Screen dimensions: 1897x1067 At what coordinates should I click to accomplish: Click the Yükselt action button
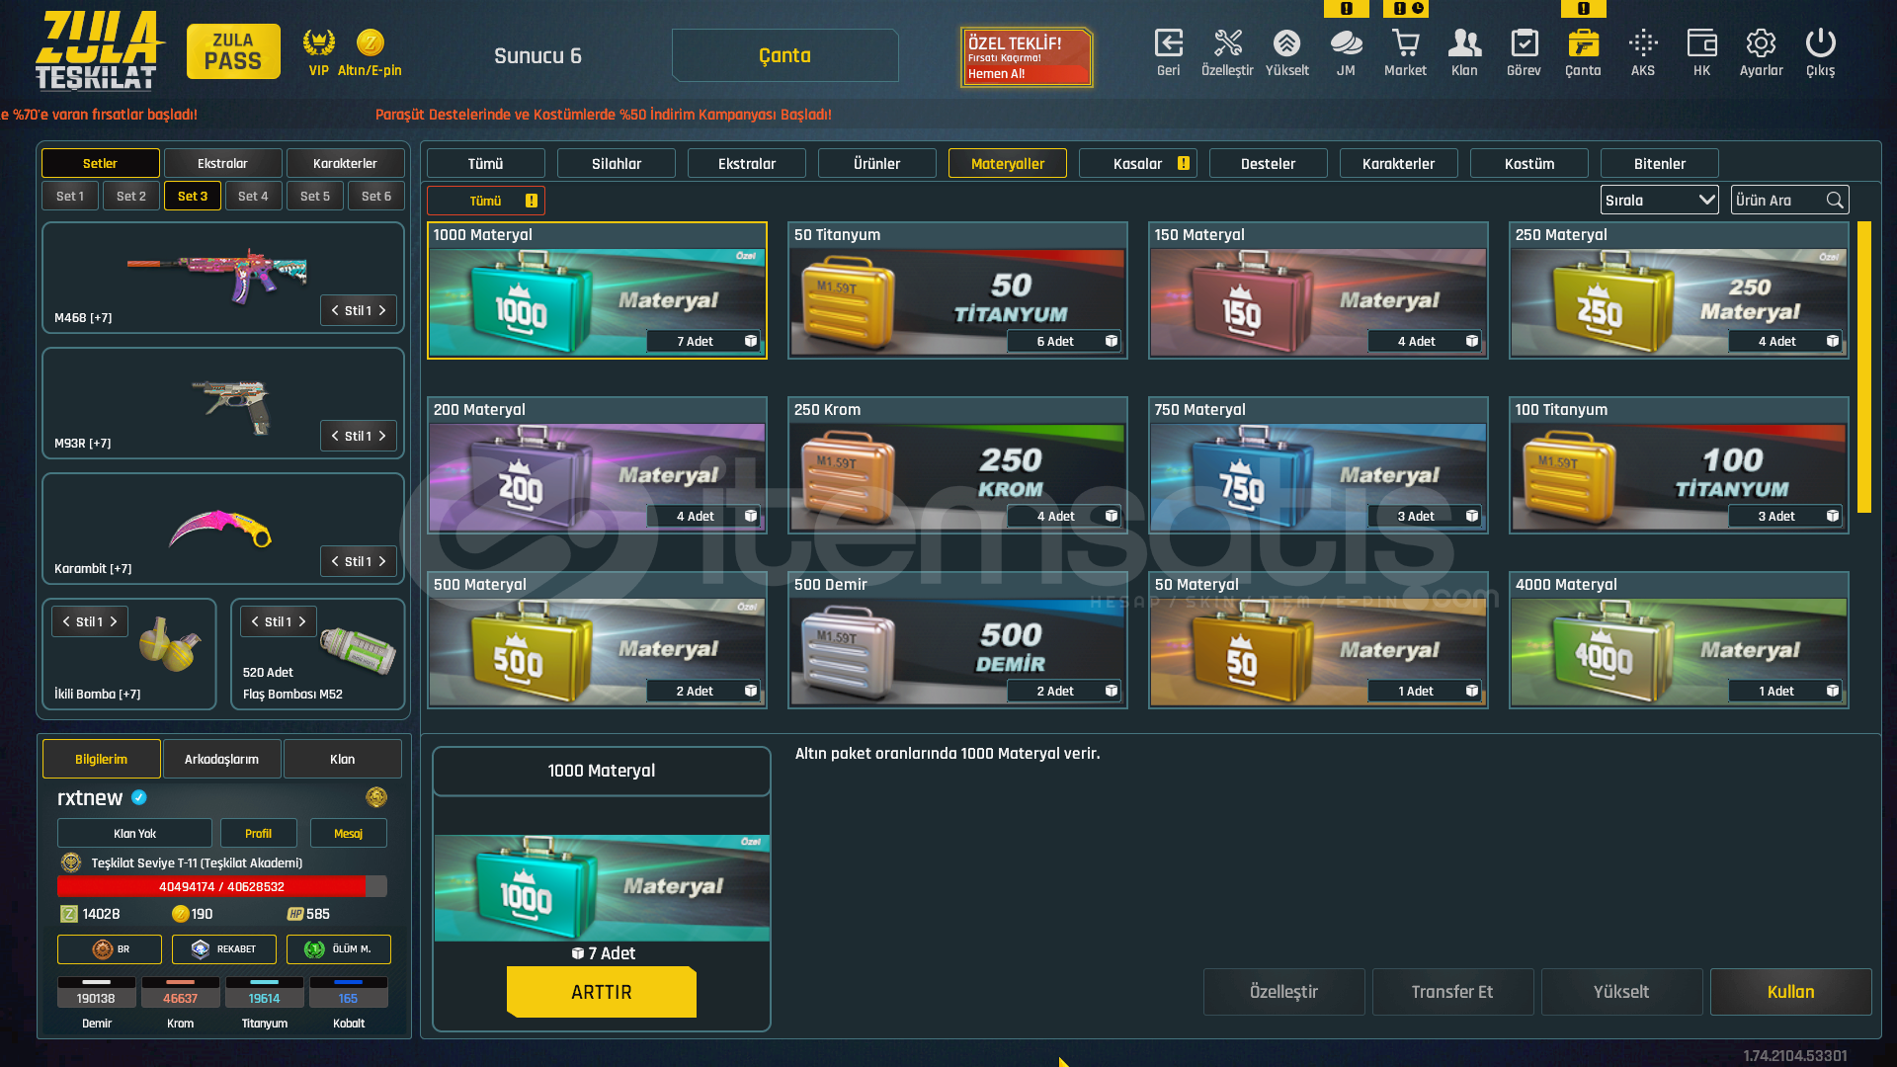[1622, 992]
